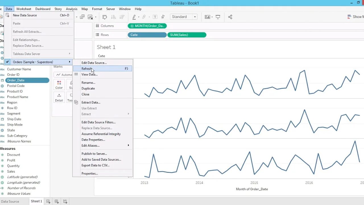Click the hash icon next to Profit
The height and width of the screenshot is (205, 364).
pyautogui.click(x=2, y=160)
